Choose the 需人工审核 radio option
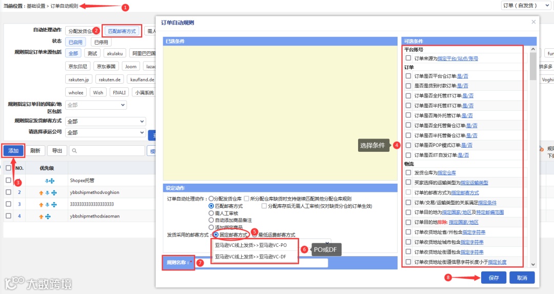Screen dimensions: 554x294 point(211,213)
